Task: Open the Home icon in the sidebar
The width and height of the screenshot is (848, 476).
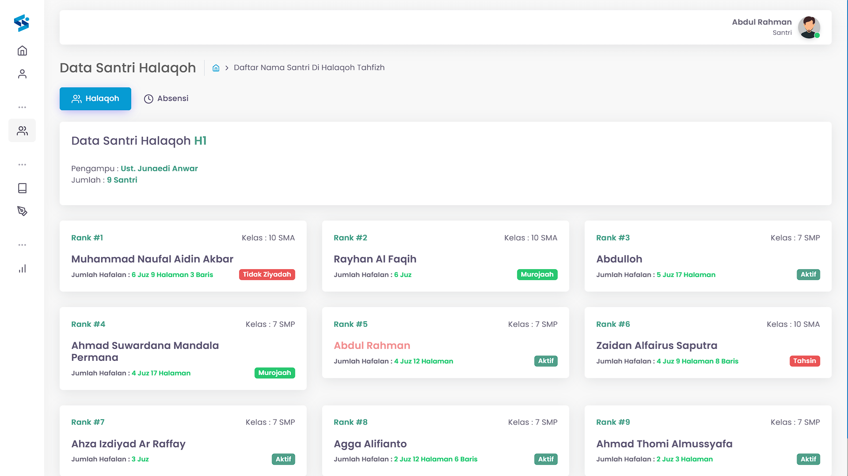Action: 22,50
